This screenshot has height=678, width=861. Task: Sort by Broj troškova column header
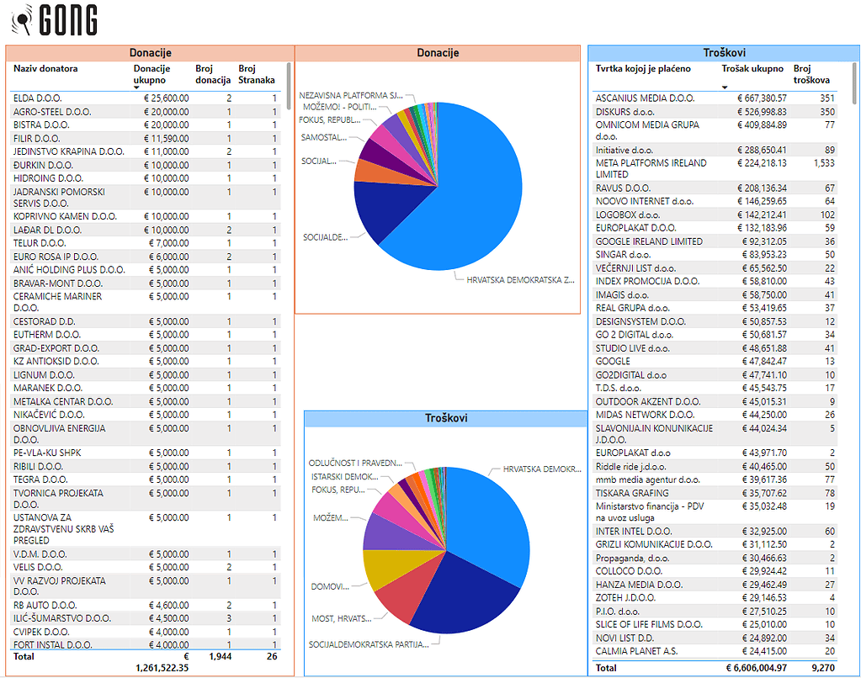[x=811, y=74]
